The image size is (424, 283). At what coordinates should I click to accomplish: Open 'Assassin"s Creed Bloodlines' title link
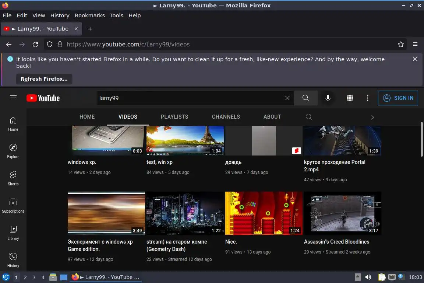click(336, 242)
